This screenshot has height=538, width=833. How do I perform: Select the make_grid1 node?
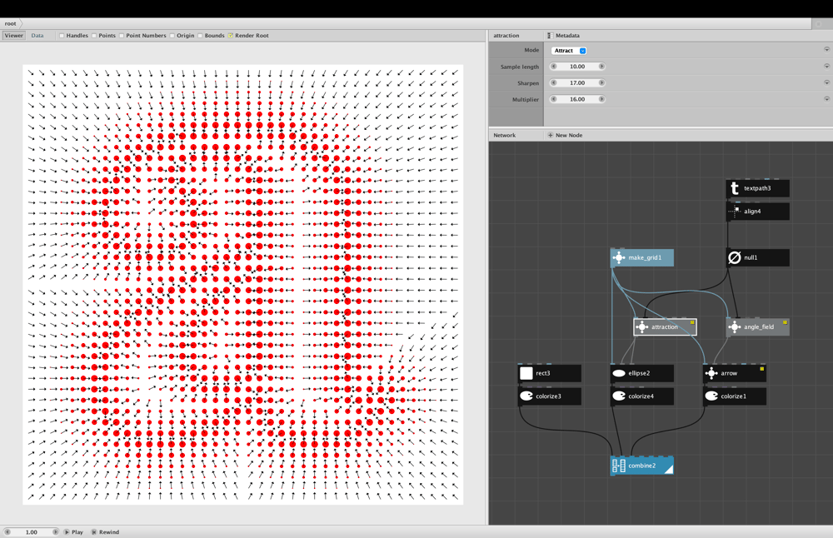[x=641, y=257]
